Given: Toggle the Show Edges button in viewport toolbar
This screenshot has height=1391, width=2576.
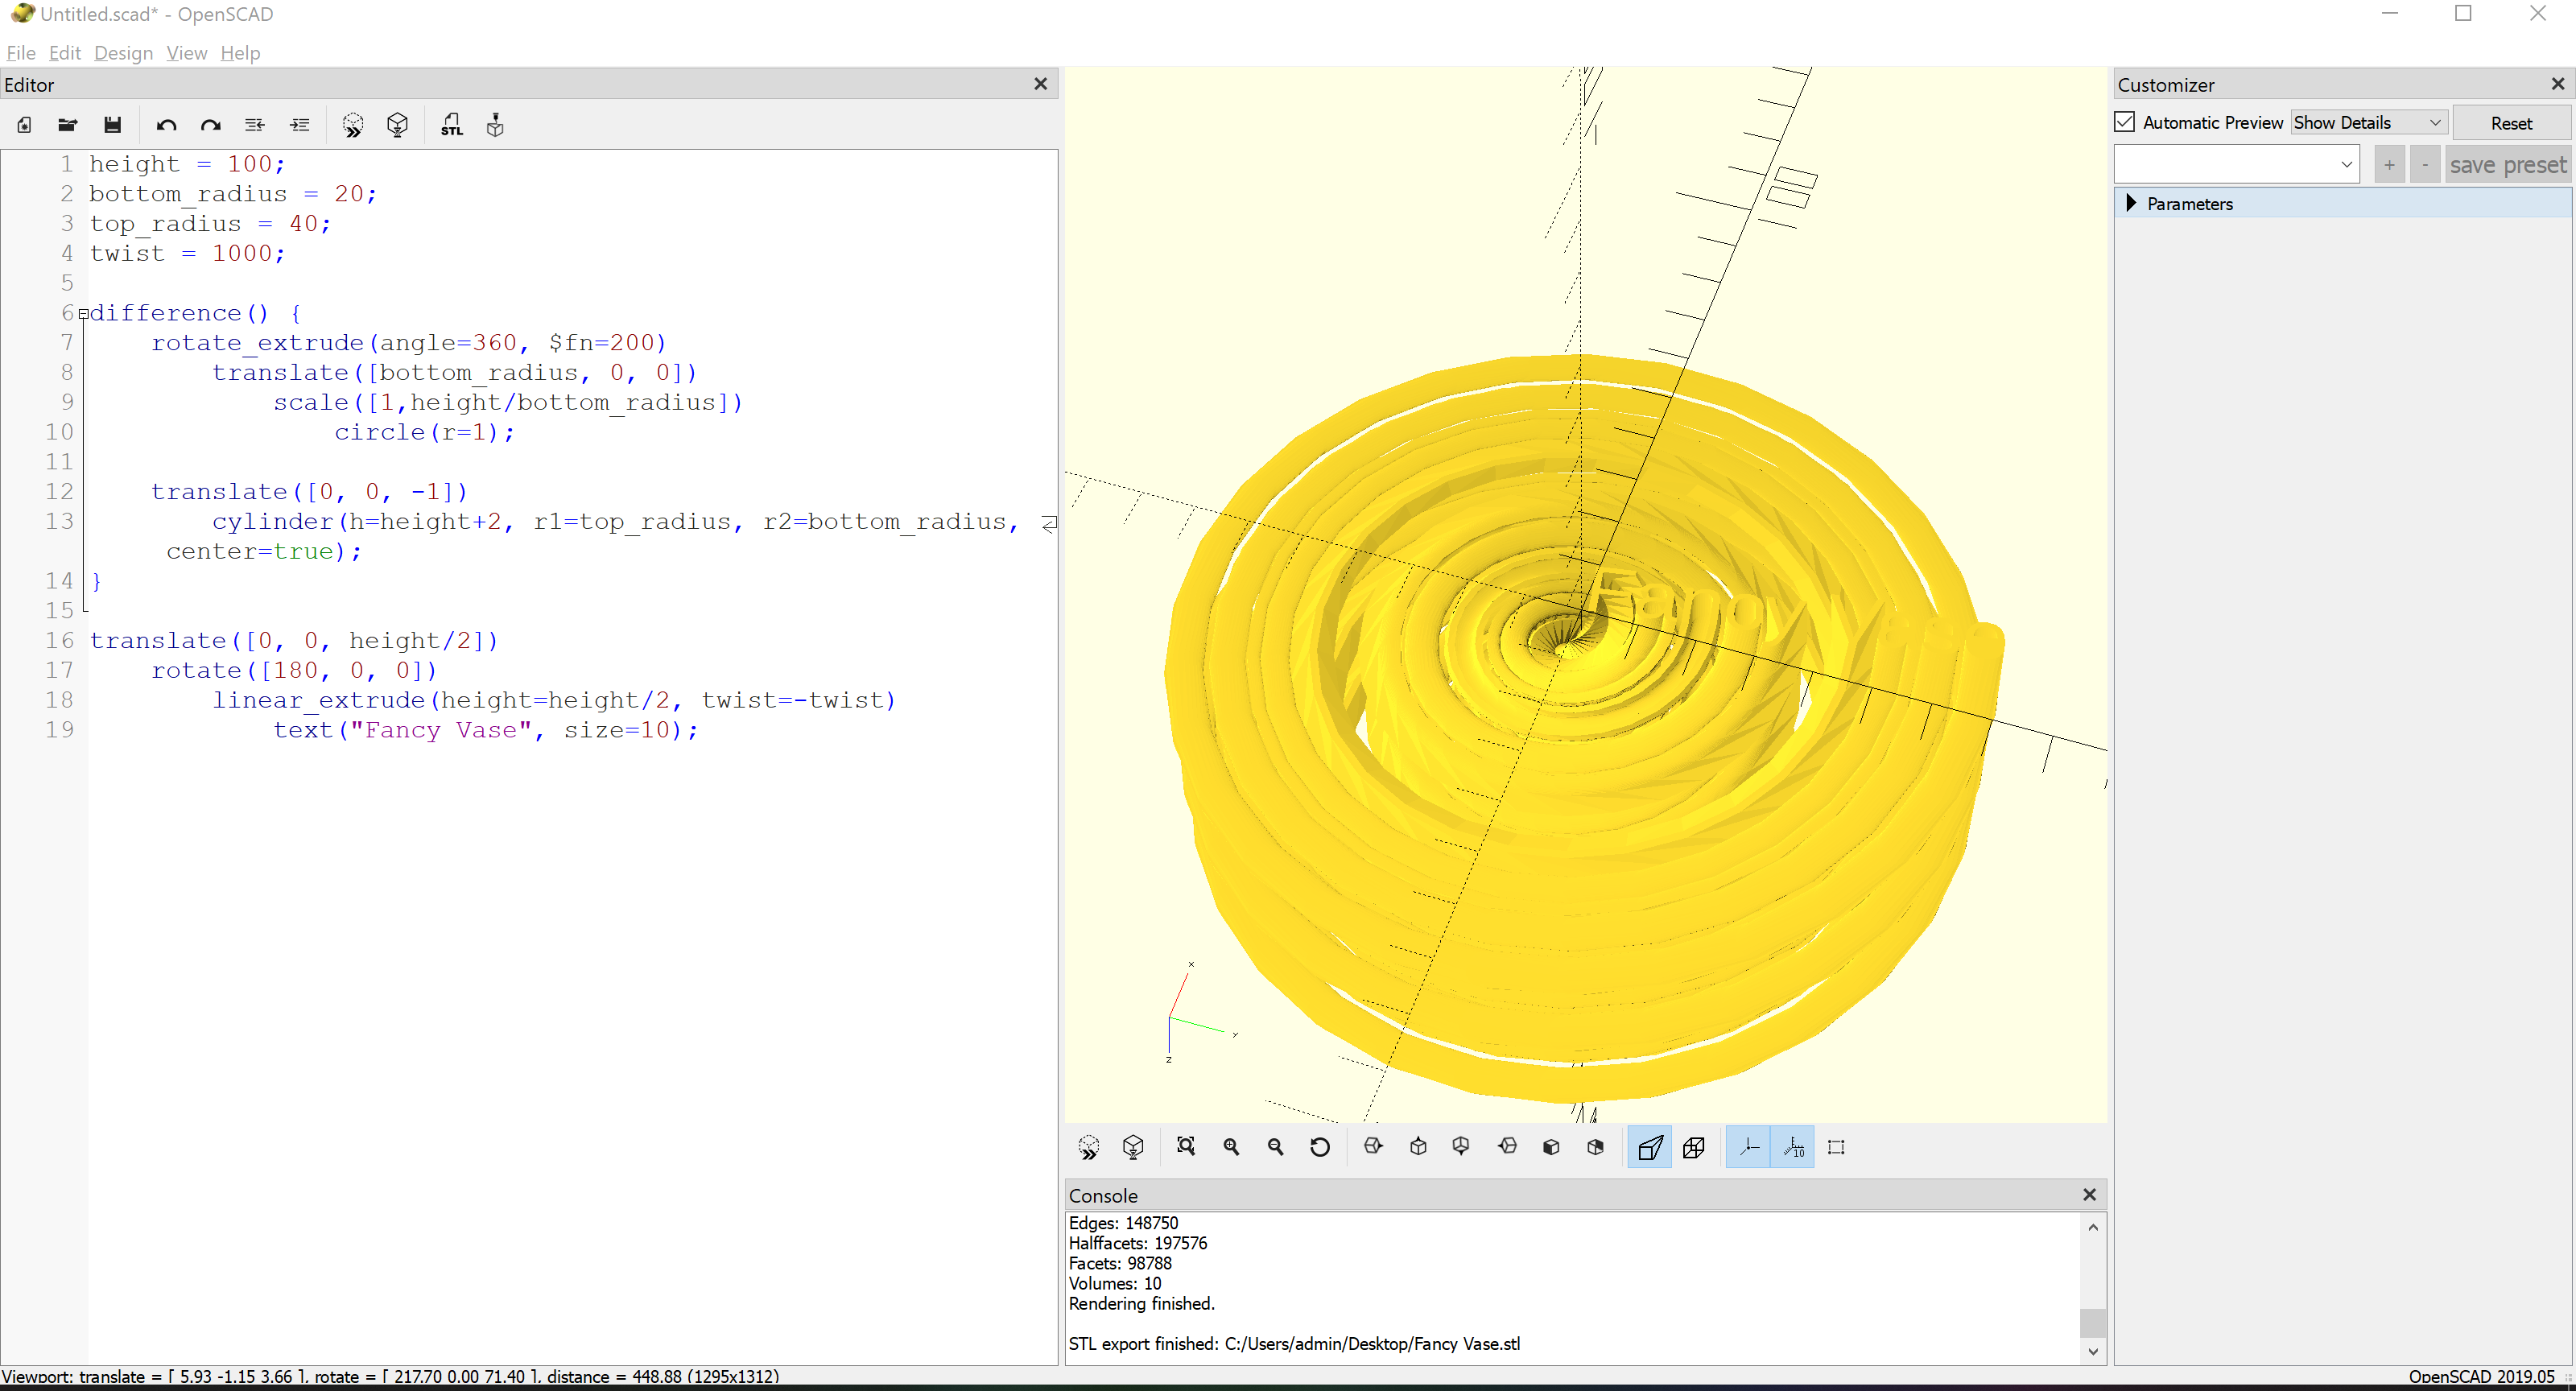Looking at the screenshot, I should 1836,1147.
